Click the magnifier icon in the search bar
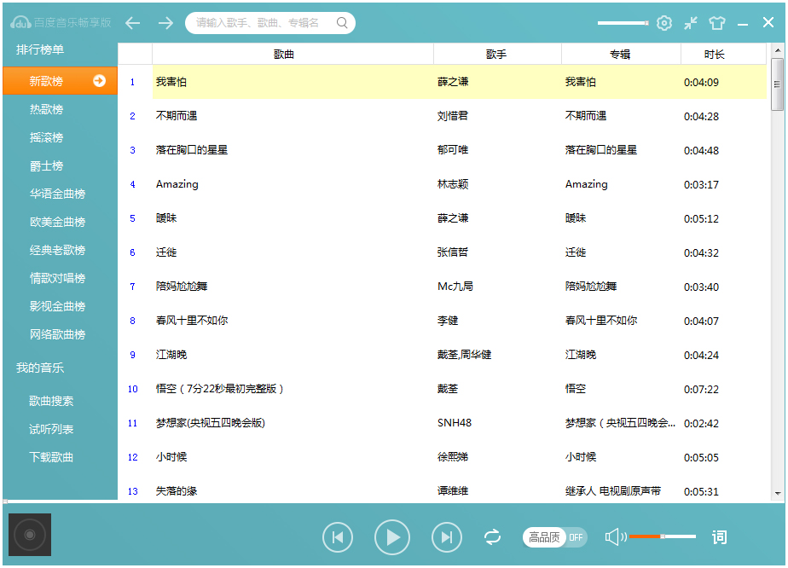This screenshot has width=788, height=568. point(340,23)
